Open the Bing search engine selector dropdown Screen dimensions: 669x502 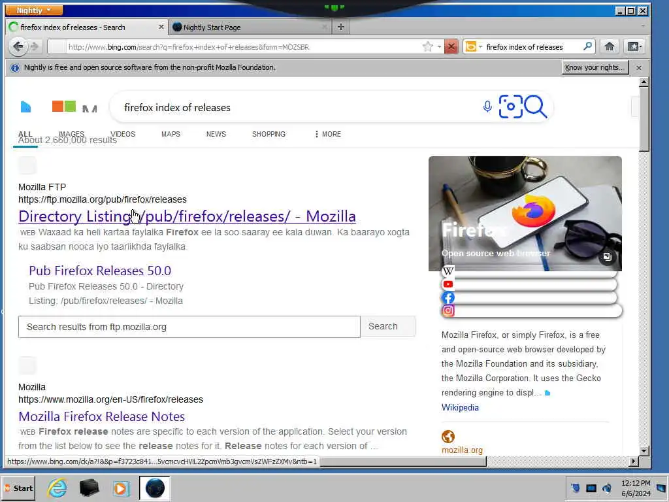click(474, 46)
